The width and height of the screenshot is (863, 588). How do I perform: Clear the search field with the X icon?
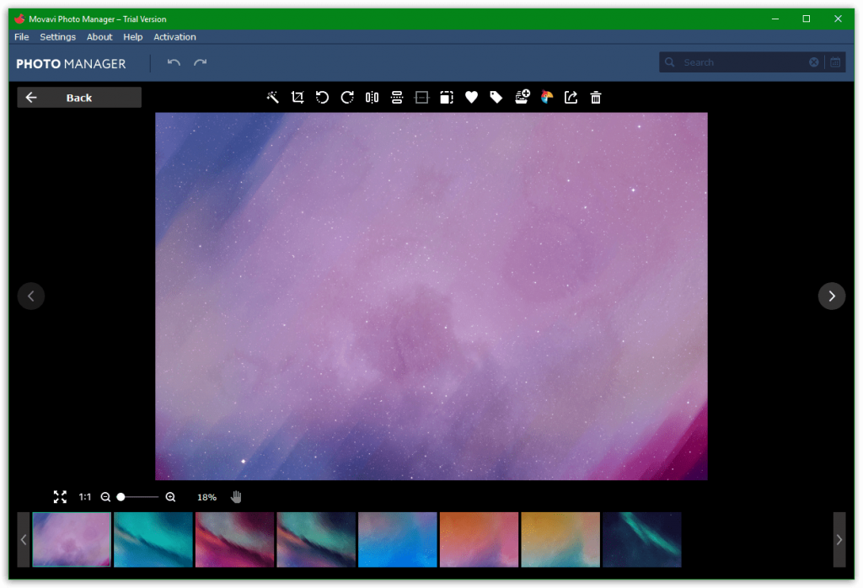tap(814, 62)
